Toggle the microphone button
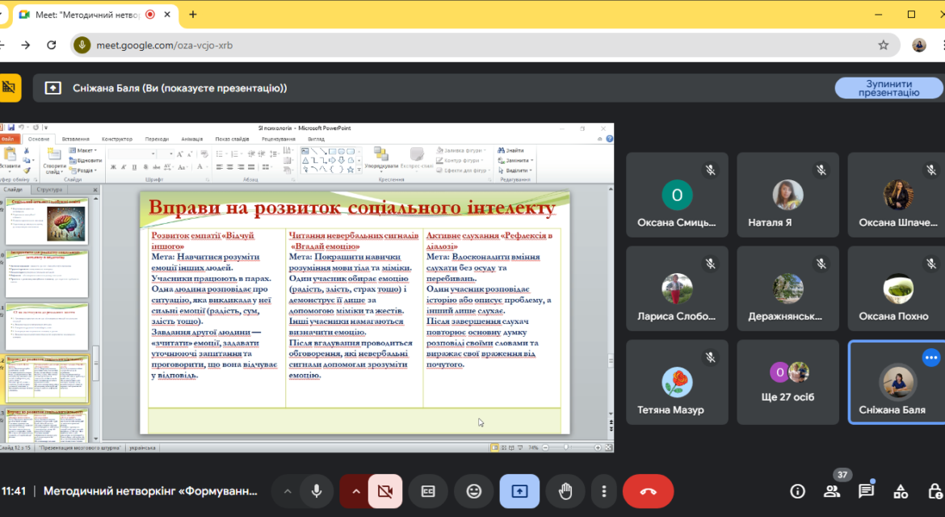Image resolution: width=945 pixels, height=517 pixels. point(316,492)
